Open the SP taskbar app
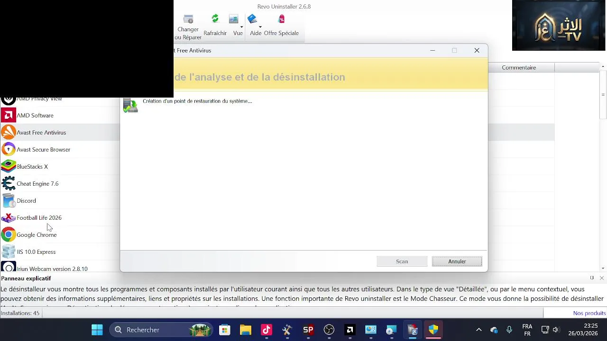The image size is (607, 341). pyautogui.click(x=308, y=330)
